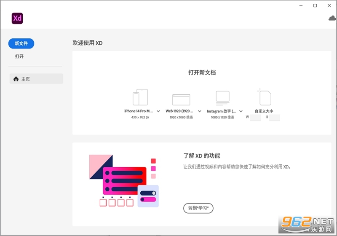
Task: Click the 了解 XD 的功能 heading
Action: 202,156
